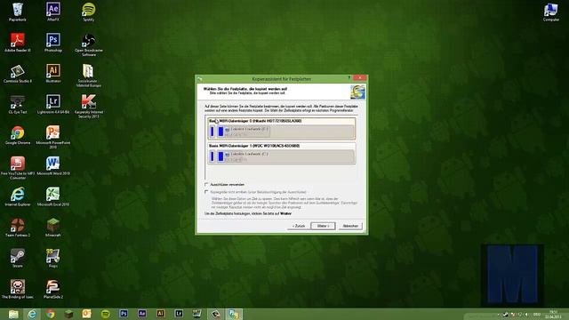Open the Illustrator desktop icon
Viewport: 569px width, 320px height.
coord(53,74)
